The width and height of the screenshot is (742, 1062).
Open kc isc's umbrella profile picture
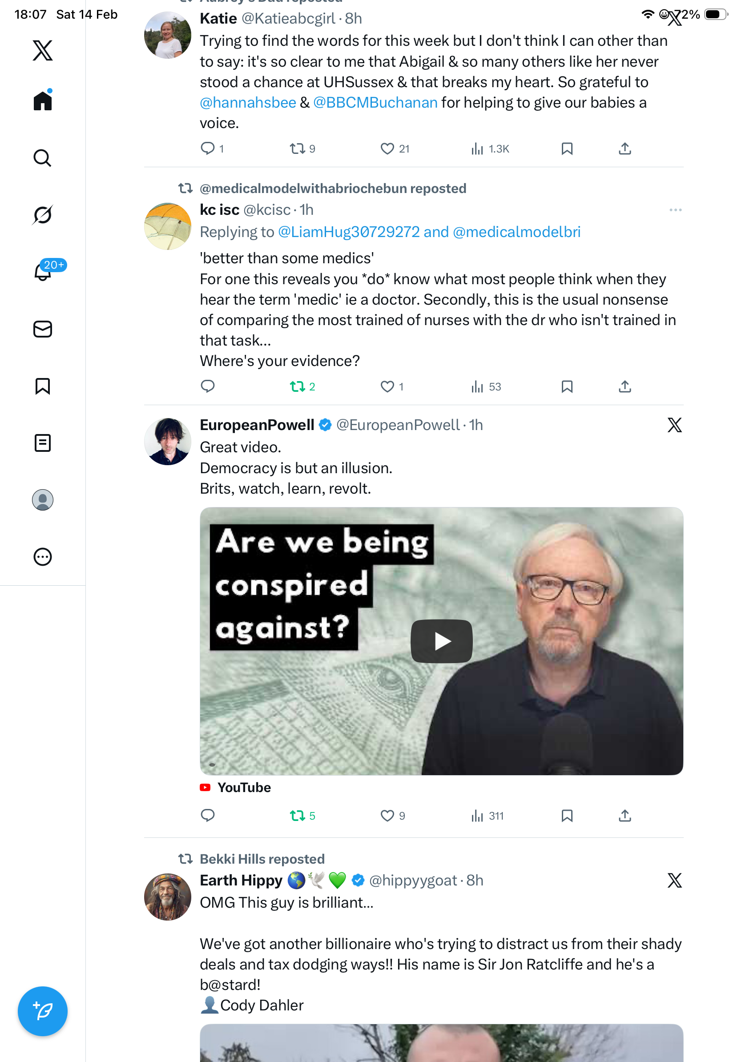[x=167, y=227]
